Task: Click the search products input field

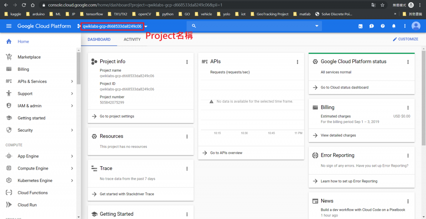Action: 254,26
